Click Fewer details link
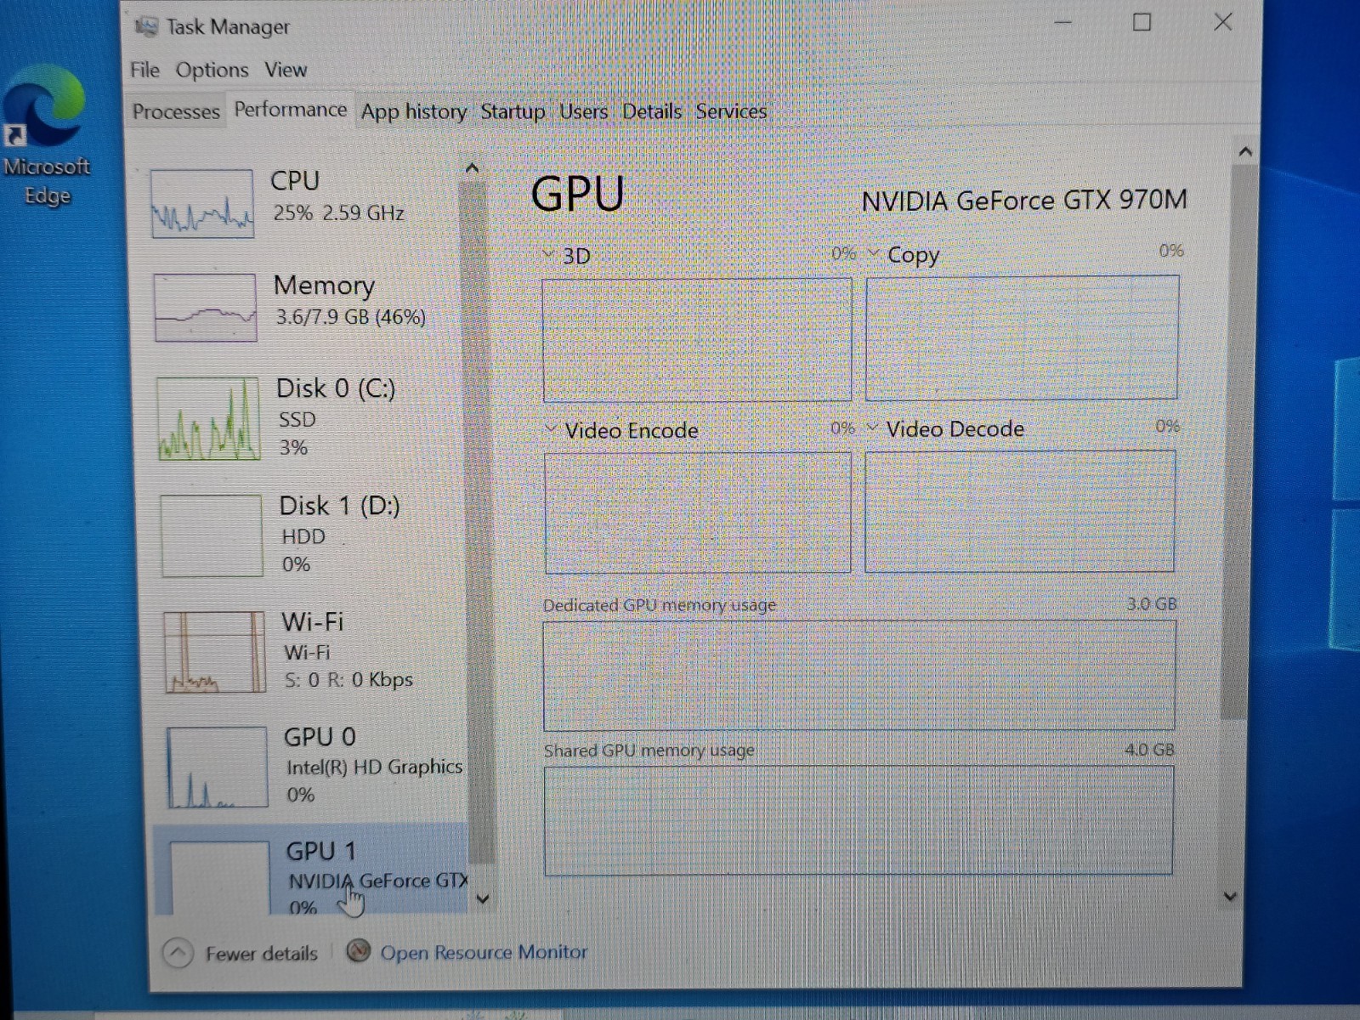 pos(262,954)
